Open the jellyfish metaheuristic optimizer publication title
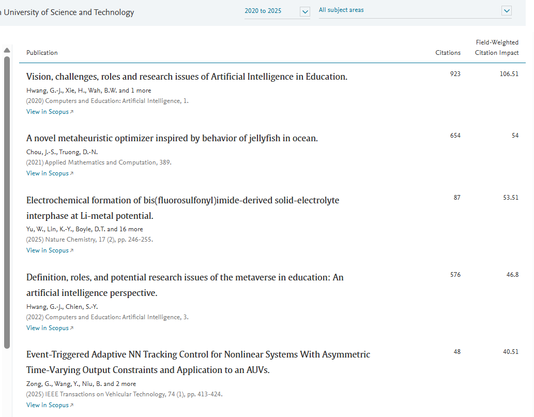 pyautogui.click(x=172, y=138)
